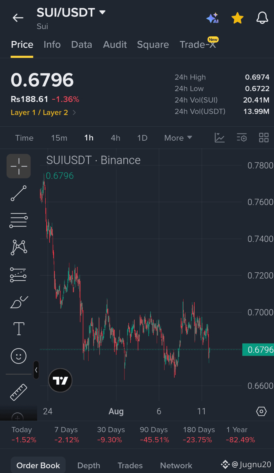Select the crosshair cursor tool
274x473 pixels.
click(x=19, y=166)
